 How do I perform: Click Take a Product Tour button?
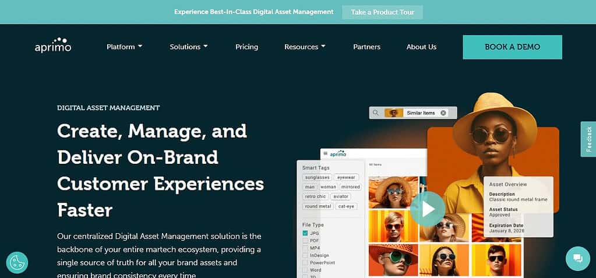[382, 12]
